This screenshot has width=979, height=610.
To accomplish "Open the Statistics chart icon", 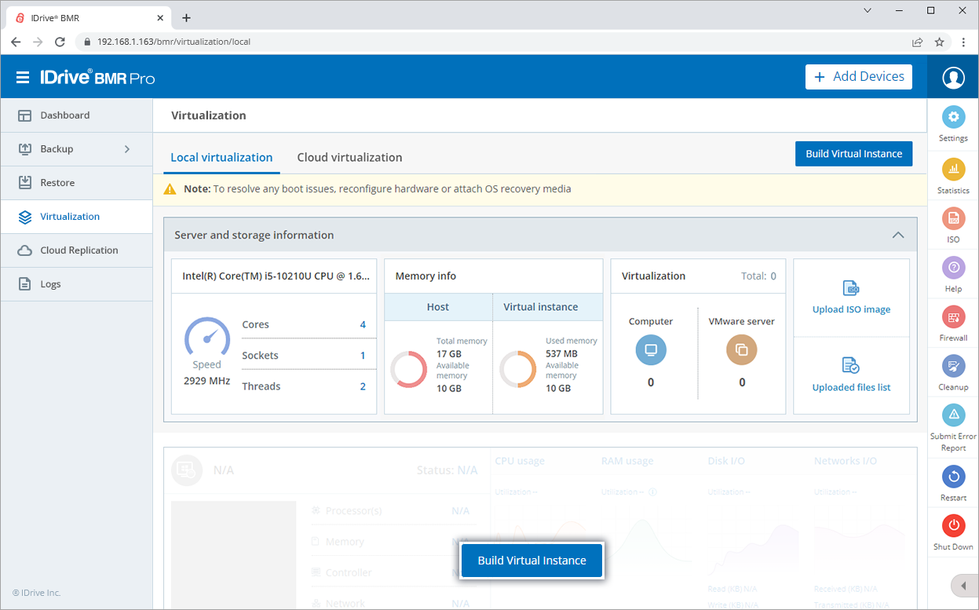I will click(953, 169).
